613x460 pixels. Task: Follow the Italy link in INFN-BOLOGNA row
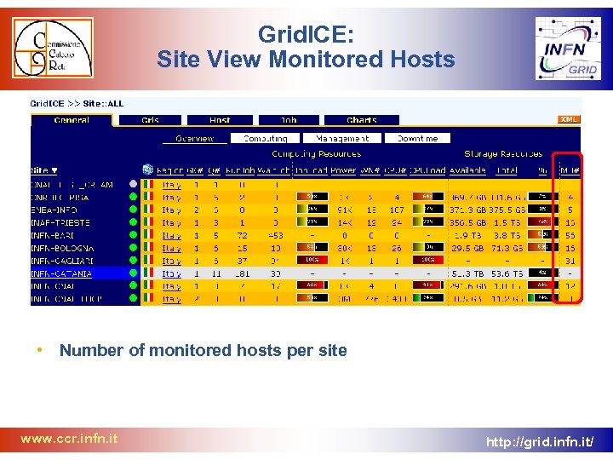point(171,249)
